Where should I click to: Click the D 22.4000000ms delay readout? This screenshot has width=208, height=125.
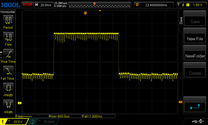click(154, 5)
